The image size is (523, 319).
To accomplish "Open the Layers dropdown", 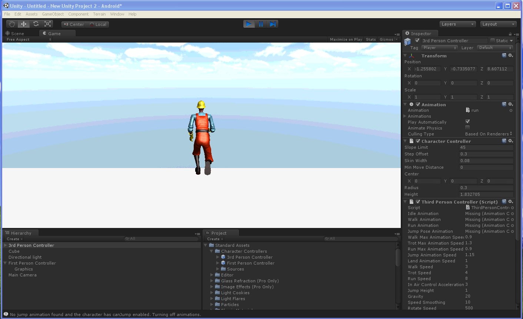I will click(457, 24).
